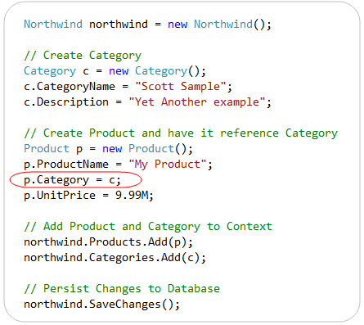Click the "My Product" string literal
The image size is (364, 325).
pos(168,165)
